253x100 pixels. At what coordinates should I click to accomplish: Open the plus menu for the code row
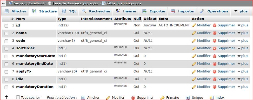click(243, 41)
